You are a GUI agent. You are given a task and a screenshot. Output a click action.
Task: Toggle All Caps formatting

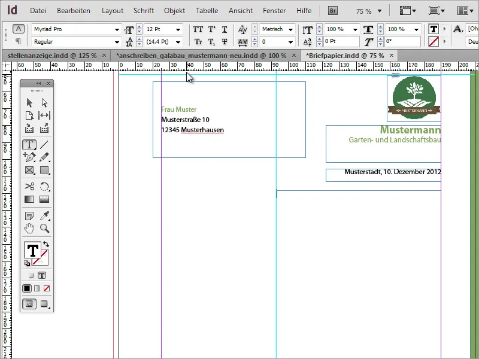pyautogui.click(x=198, y=29)
